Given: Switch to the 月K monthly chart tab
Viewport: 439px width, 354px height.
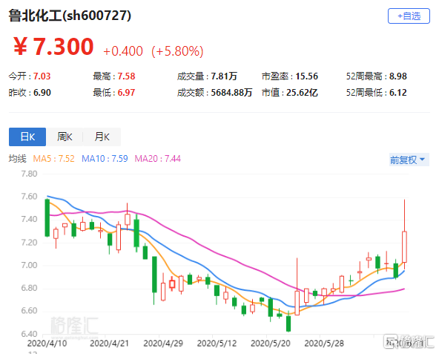Looking at the screenshot, I should (102, 137).
